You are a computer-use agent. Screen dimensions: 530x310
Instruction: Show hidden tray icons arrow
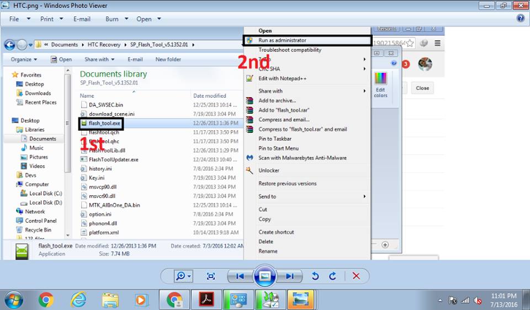pos(440,300)
